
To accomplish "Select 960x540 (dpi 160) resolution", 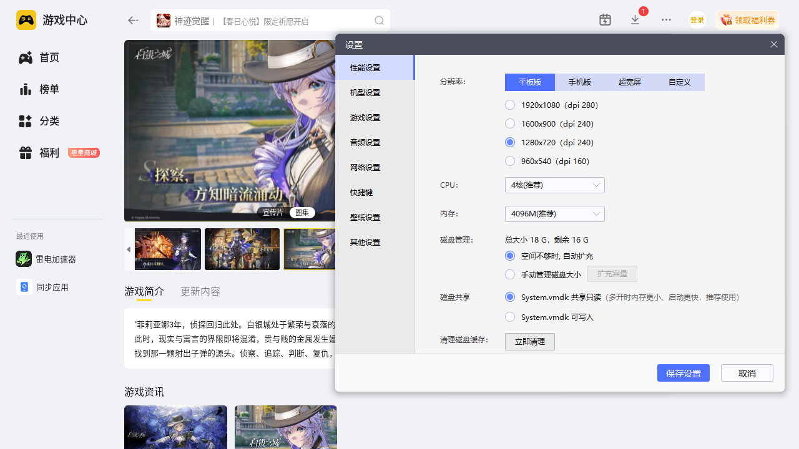I will point(510,162).
